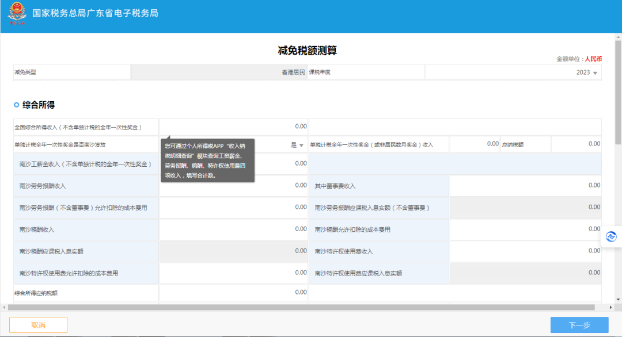Click the horizontal scrollbar right arrow

[x=610, y=307]
